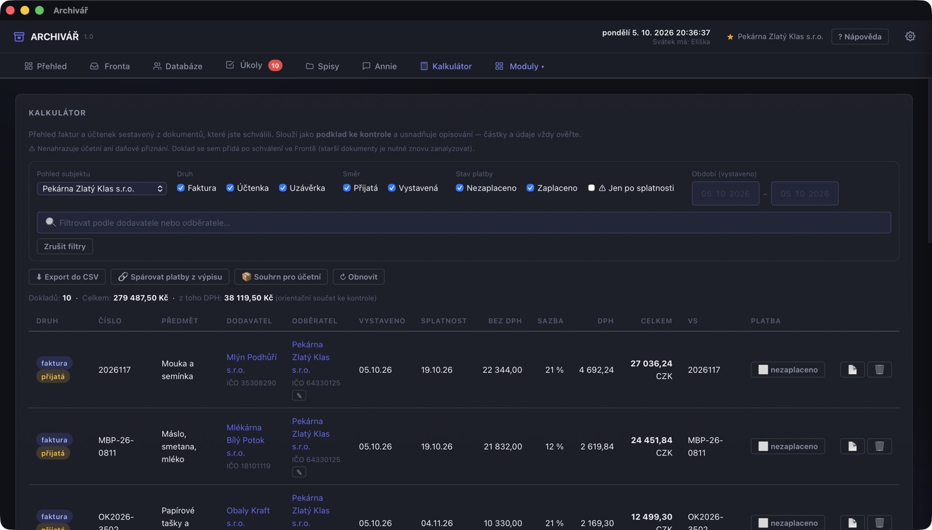This screenshot has width=932, height=530.
Task: Mark invoice 2026117 as paid
Action: coord(788,369)
